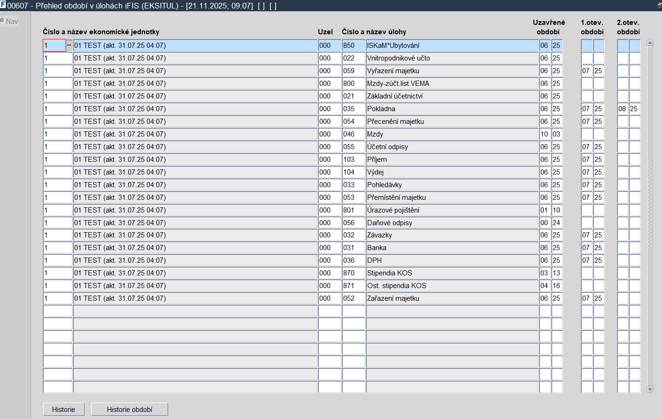Image resolution: width=662 pixels, height=419 pixels.
Task: Select task number field 059
Action: pos(354,71)
